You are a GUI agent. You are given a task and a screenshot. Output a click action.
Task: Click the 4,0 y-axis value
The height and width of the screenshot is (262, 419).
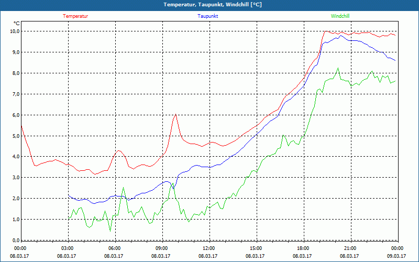(16, 157)
